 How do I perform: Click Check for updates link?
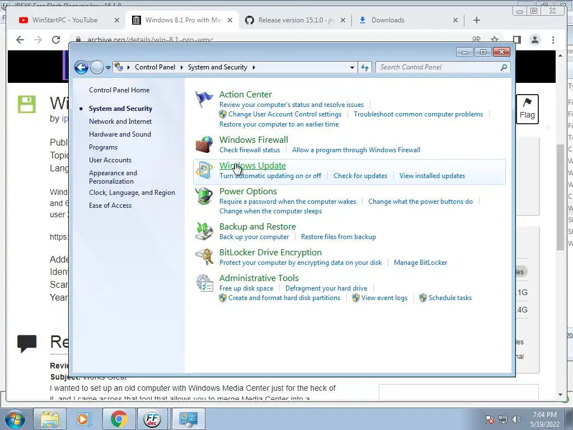(x=360, y=176)
